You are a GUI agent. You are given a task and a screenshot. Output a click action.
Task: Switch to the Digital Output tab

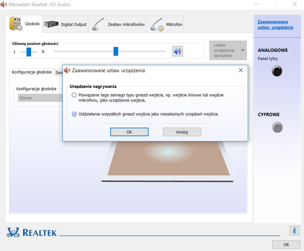point(65,24)
